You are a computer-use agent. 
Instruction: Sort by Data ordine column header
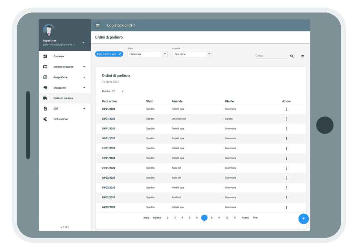[110, 101]
